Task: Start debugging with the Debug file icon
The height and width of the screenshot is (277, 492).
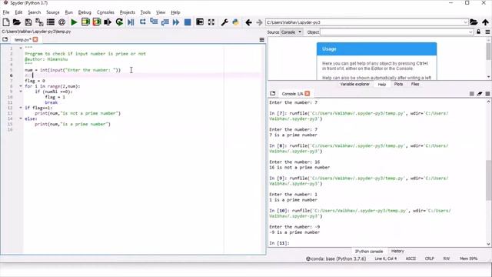Action: (131, 22)
